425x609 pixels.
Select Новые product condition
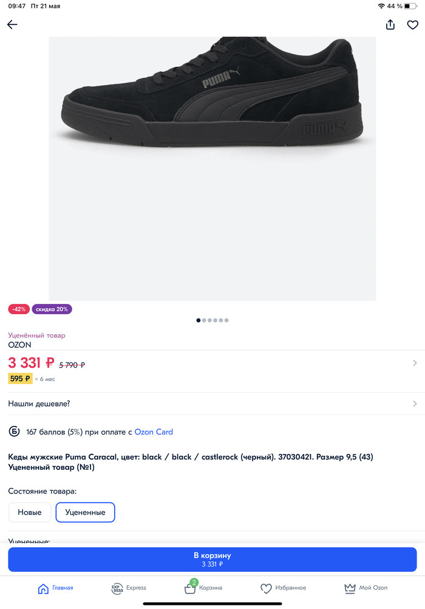pyautogui.click(x=30, y=512)
